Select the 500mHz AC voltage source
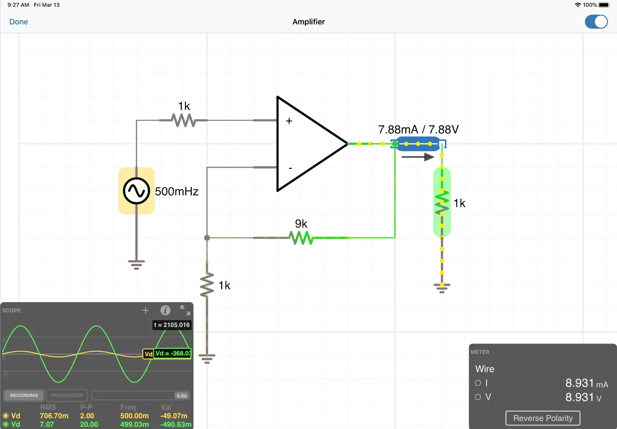 coord(136,191)
